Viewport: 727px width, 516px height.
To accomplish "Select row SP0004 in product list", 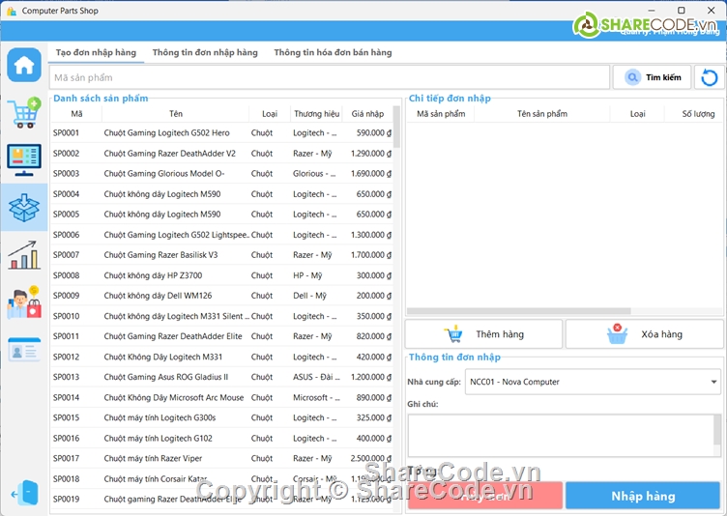I will coord(221,194).
